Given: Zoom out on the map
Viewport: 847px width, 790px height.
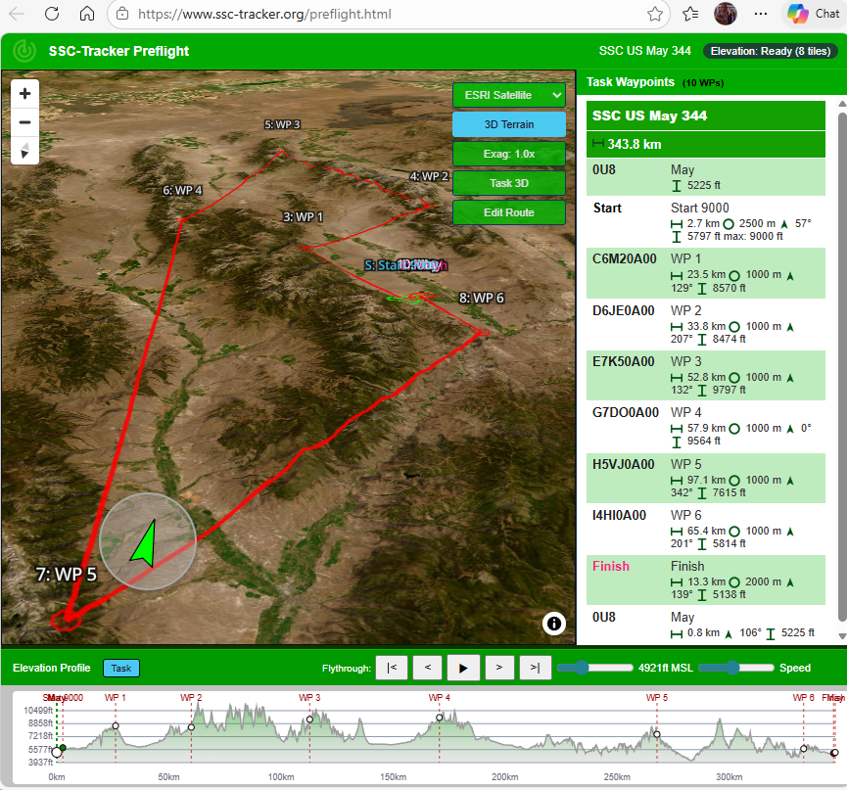Looking at the screenshot, I should (x=24, y=122).
